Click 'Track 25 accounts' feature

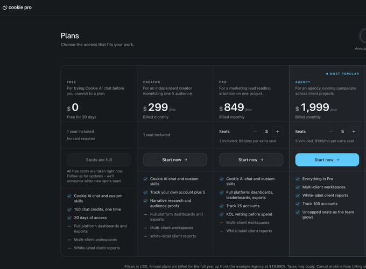coord(243,206)
